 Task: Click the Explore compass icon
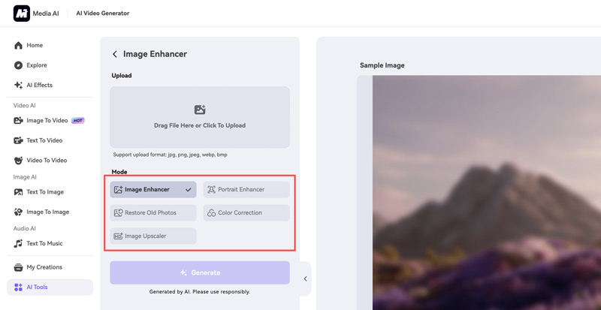18,65
